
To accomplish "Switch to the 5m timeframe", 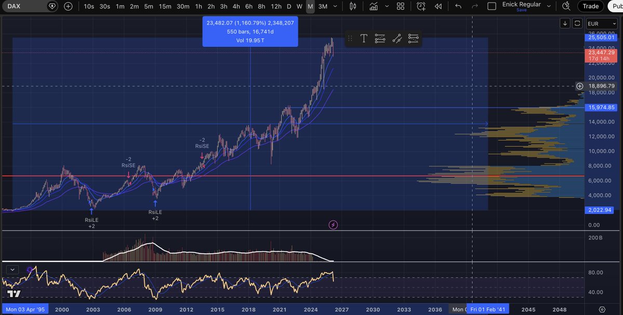I will tap(148, 6).
